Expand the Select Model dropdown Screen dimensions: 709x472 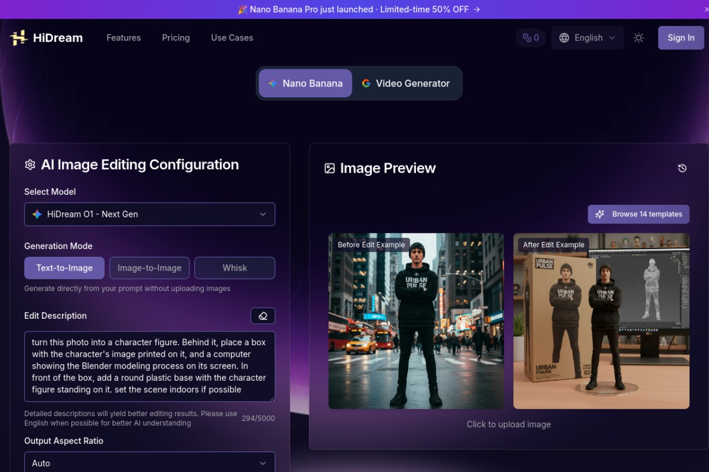click(150, 214)
